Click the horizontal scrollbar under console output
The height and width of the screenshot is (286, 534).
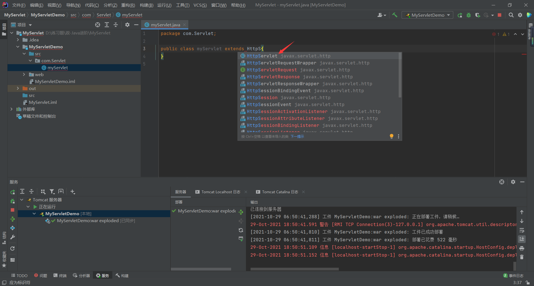(294, 269)
